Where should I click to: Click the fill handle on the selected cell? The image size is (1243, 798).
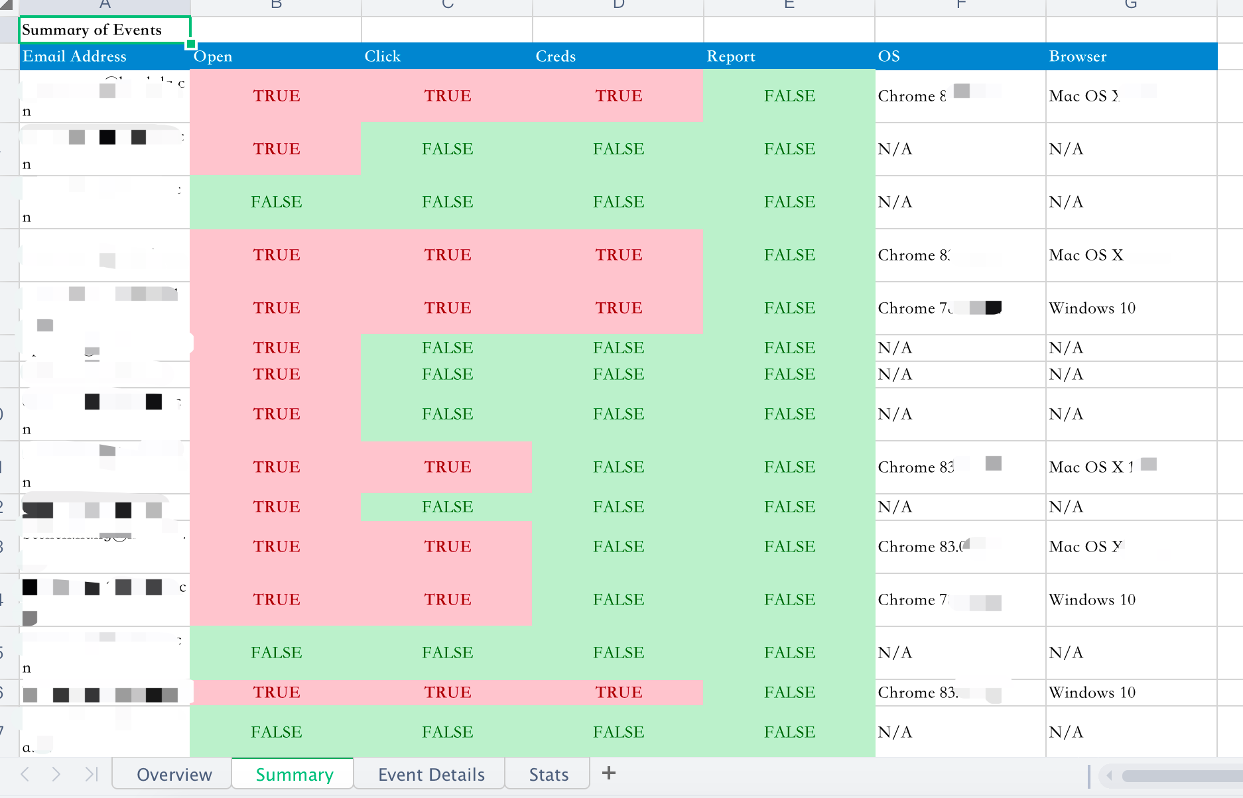(191, 44)
